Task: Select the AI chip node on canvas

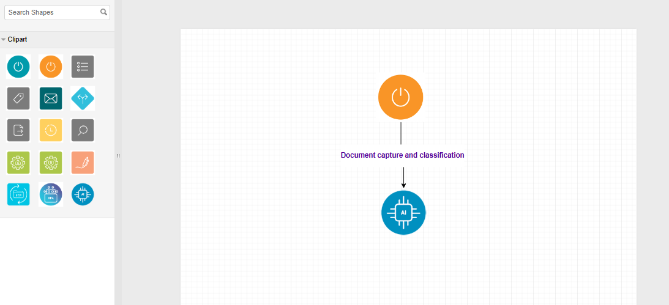Action: pos(403,213)
